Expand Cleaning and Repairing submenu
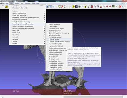127x98 pixels. click(x=28, y=13)
